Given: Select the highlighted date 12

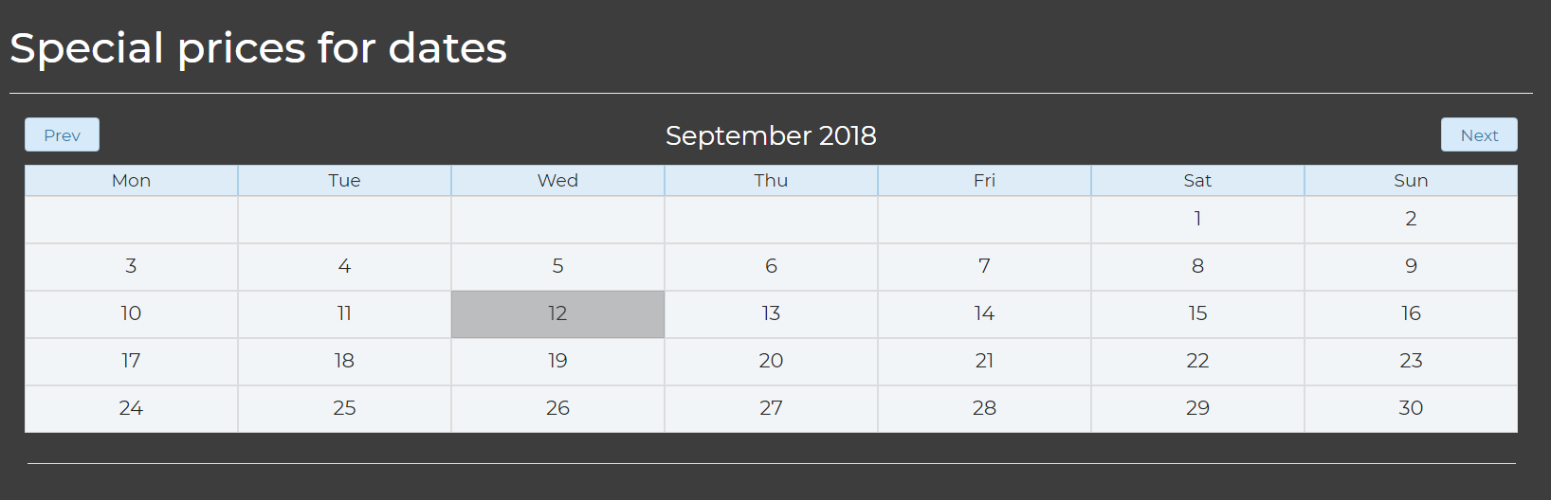Looking at the screenshot, I should [557, 314].
